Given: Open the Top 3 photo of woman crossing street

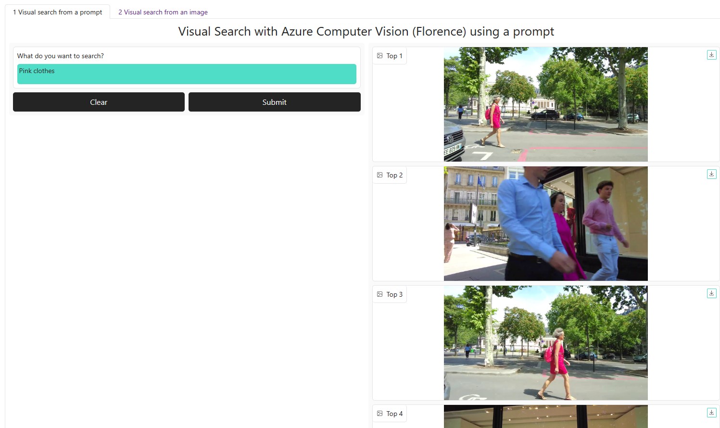Looking at the screenshot, I should (x=546, y=343).
